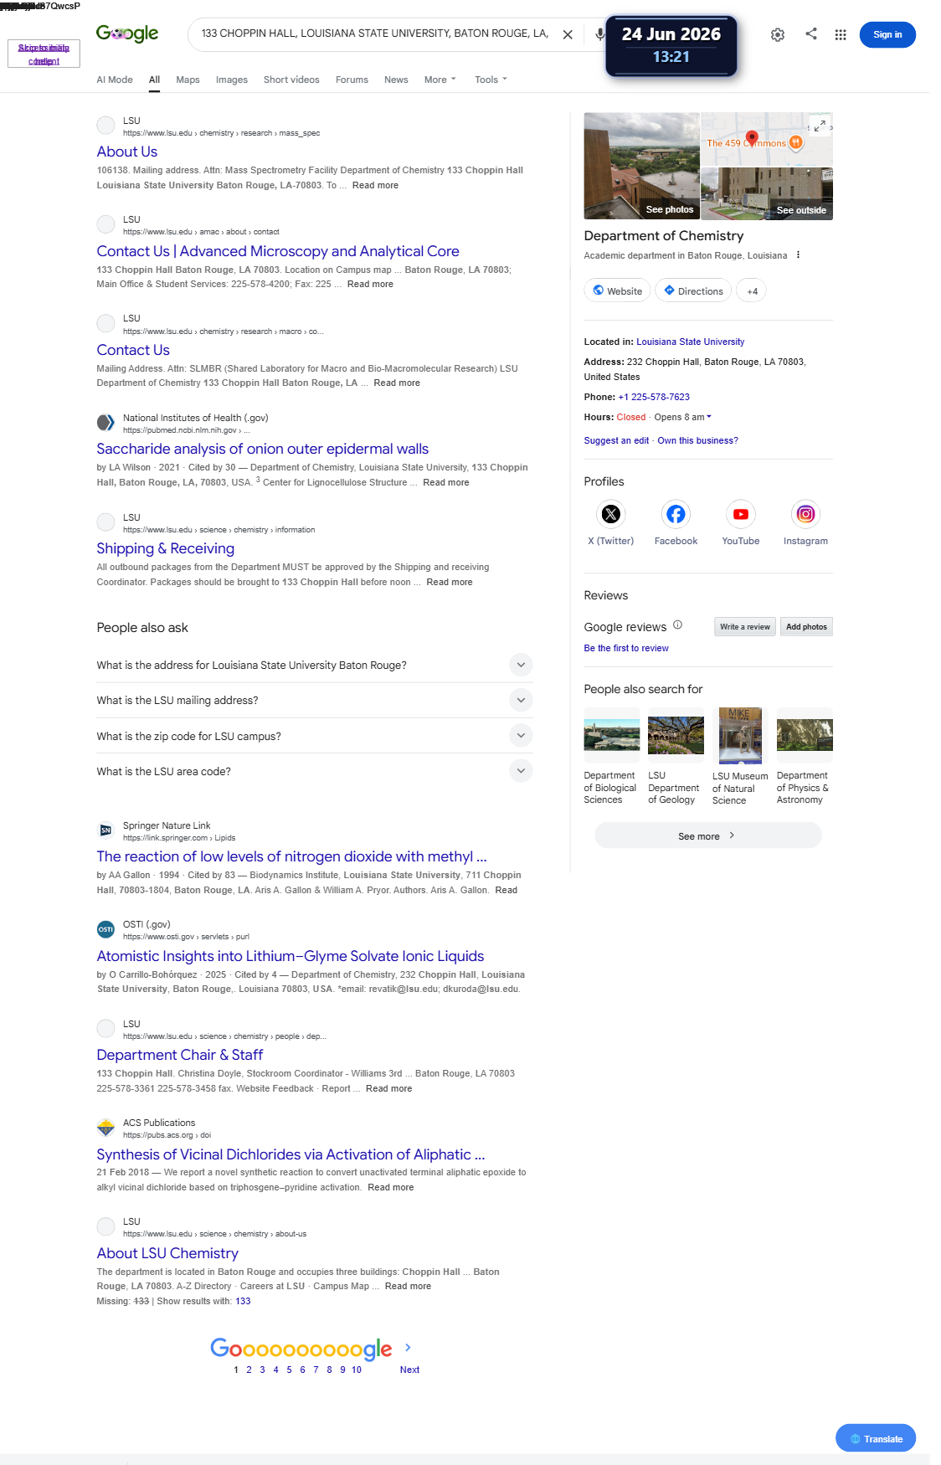The width and height of the screenshot is (941, 1465).
Task: Open the More search filters dropdown
Action: pyautogui.click(x=440, y=80)
